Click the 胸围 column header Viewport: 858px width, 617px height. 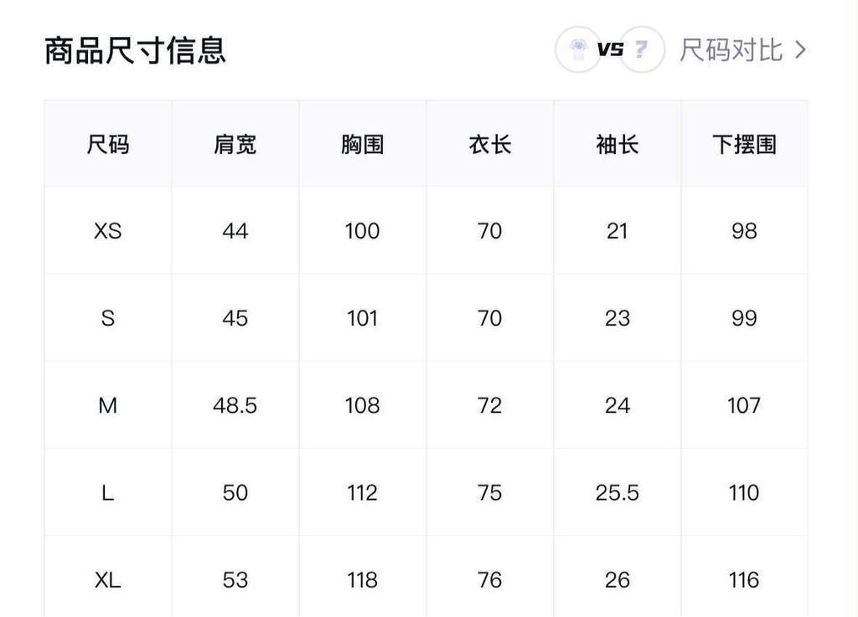pos(362,144)
